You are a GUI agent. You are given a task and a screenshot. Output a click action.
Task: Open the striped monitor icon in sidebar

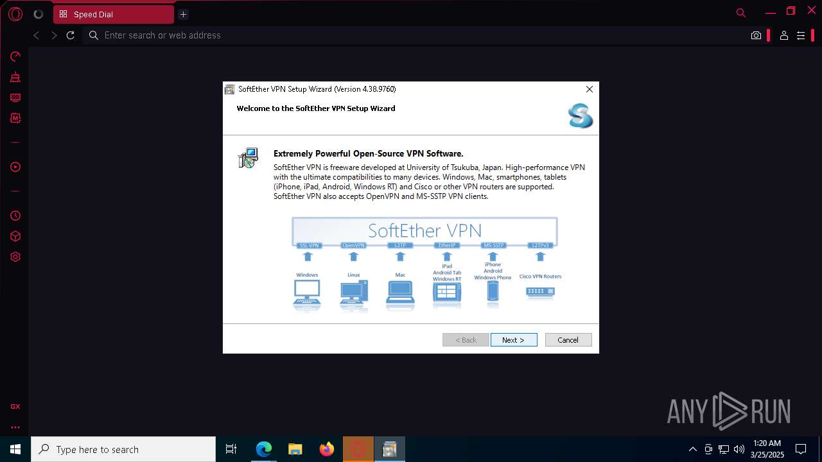[x=15, y=98]
